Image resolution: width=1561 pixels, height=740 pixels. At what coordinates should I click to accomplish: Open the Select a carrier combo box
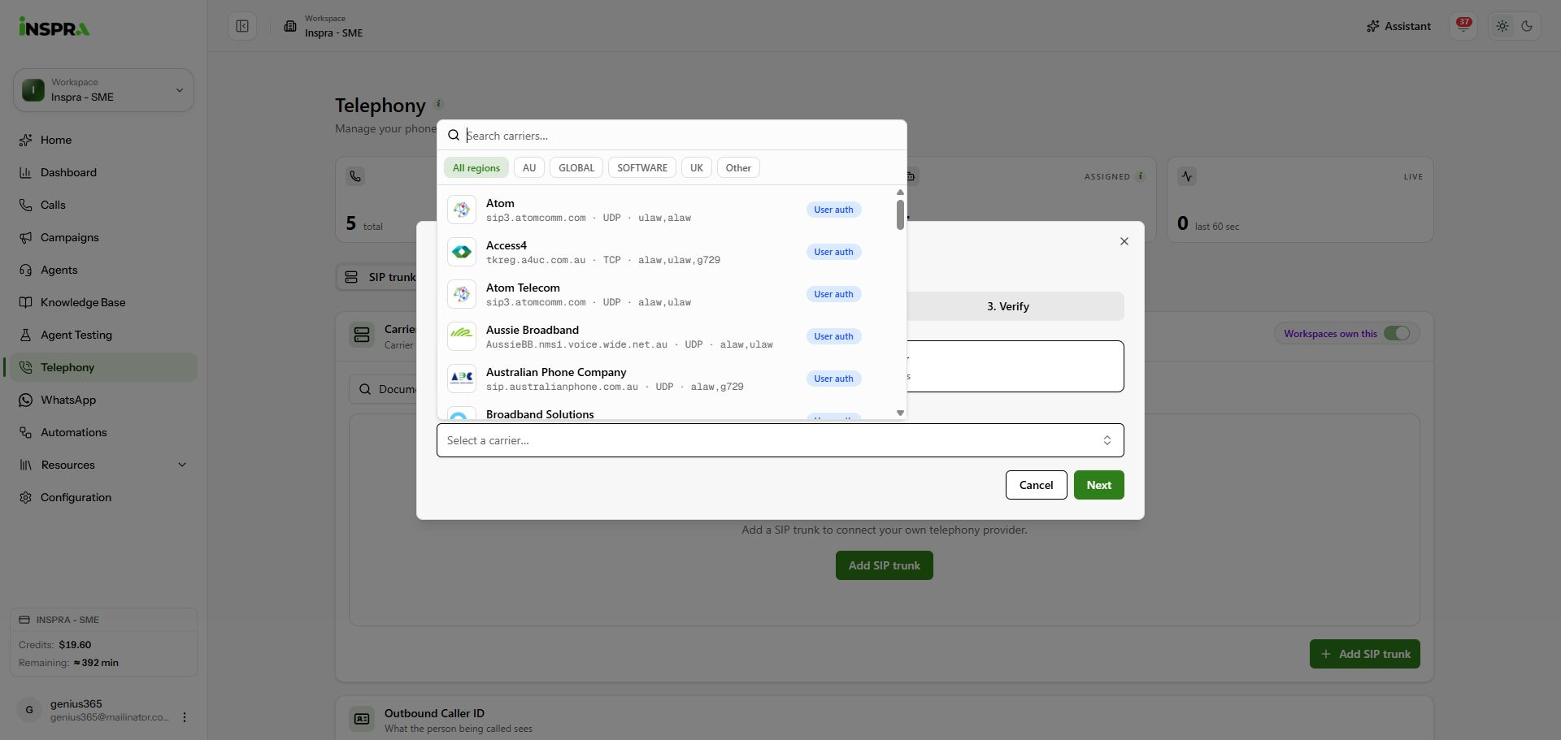point(780,440)
